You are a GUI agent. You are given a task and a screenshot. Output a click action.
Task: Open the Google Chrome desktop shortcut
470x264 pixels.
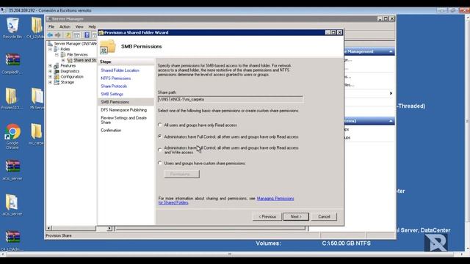tap(12, 136)
